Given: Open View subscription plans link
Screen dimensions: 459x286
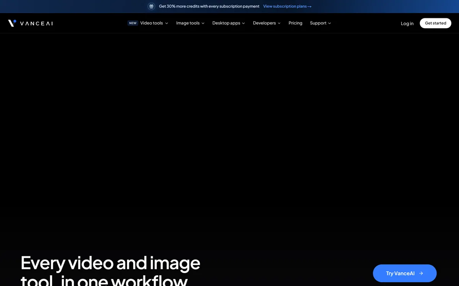Looking at the screenshot, I should tap(287, 6).
